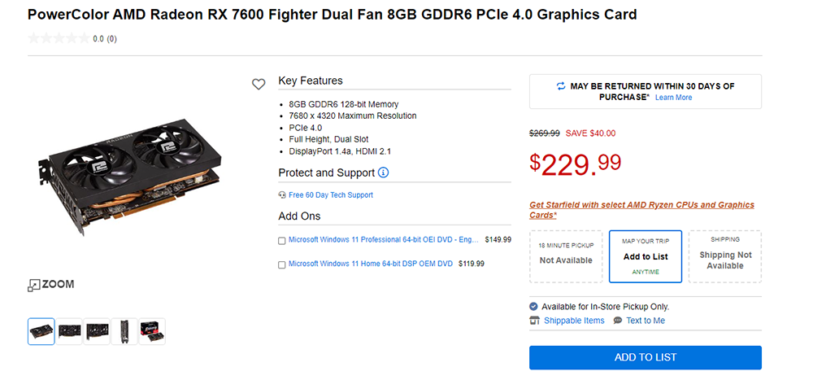This screenshot has height=380, width=813.
Task: Select the last thumbnail showing the red box
Action: pos(152,331)
